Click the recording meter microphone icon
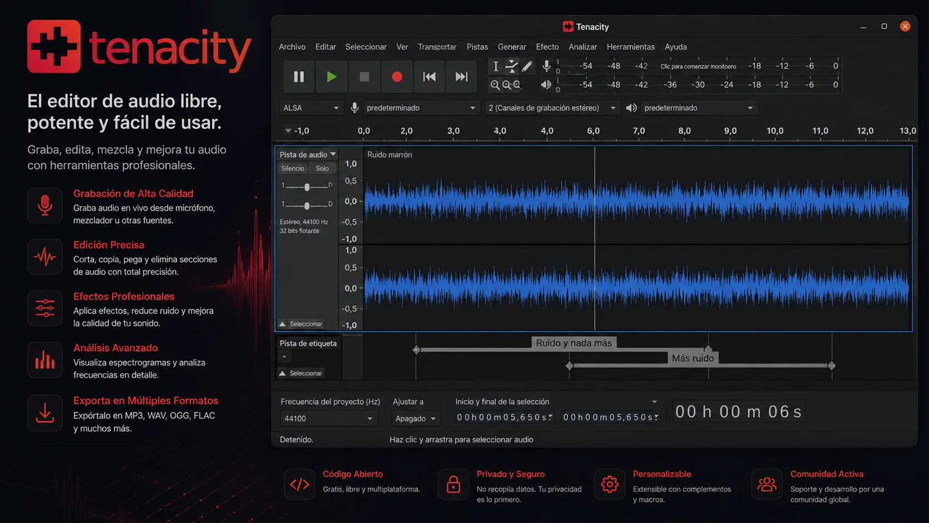 (x=547, y=66)
